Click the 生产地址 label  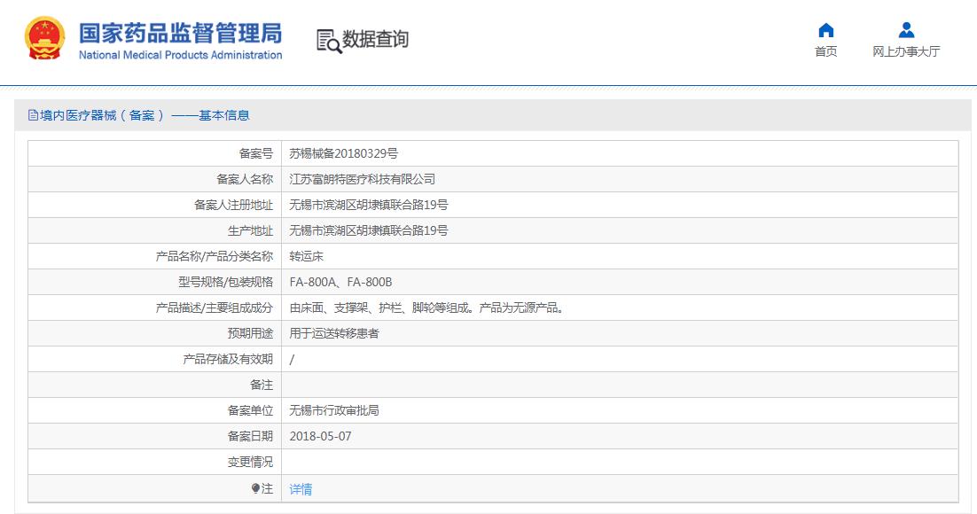pyautogui.click(x=251, y=230)
